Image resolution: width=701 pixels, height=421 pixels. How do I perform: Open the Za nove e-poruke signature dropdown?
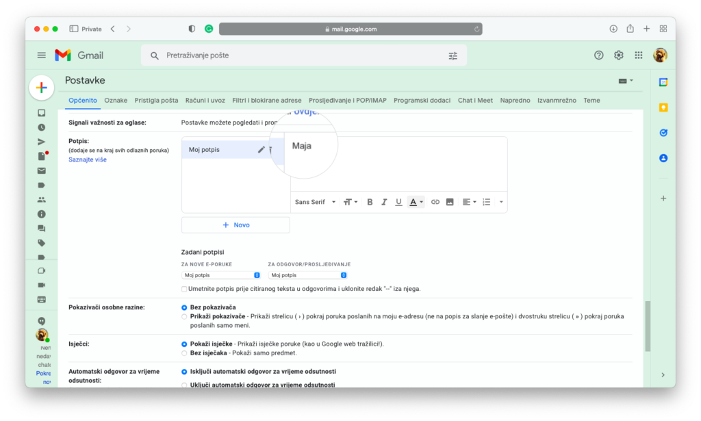tap(222, 275)
